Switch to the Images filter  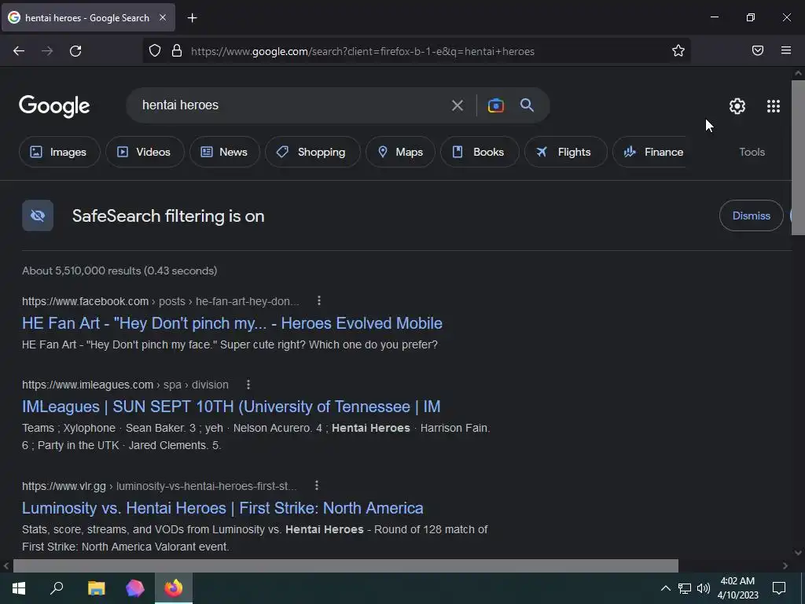point(60,152)
